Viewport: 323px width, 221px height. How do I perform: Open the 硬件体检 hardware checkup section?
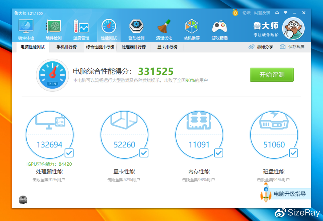(26, 30)
